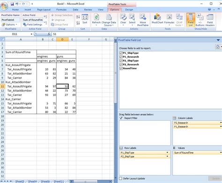This screenshot has width=222, height=183.
Task: Select cell containing Sum of RoundTime
Action: pos(21,52)
